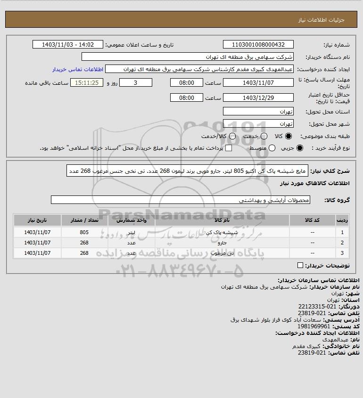The width and height of the screenshot is (363, 398).
Task: Select the کالا/خدمت radio button
Action: 232,136
